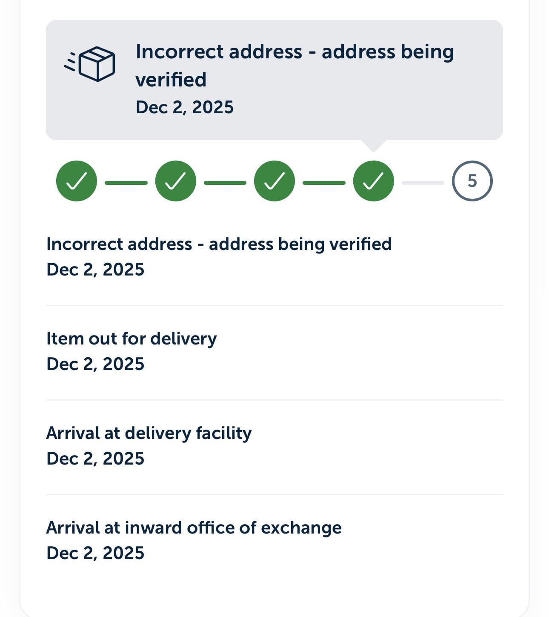Image resolution: width=549 pixels, height=617 pixels.
Task: Select the "Arrival at delivery facility" event
Action: [149, 433]
